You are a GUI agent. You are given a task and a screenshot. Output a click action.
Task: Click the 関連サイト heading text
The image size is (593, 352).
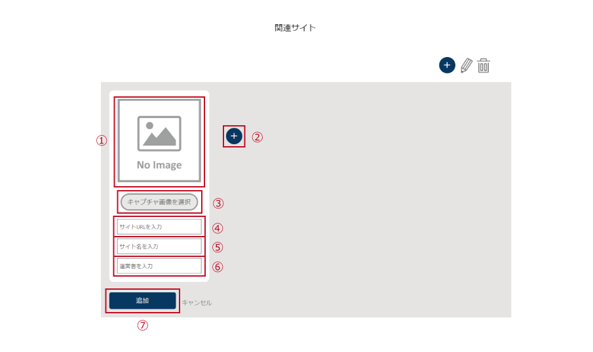point(296,28)
